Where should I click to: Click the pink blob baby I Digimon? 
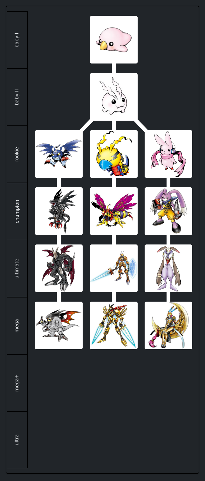coord(114,40)
